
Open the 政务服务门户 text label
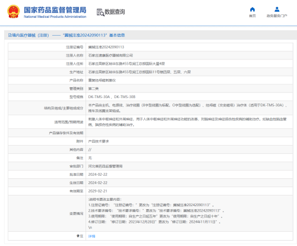(x=277, y=16)
